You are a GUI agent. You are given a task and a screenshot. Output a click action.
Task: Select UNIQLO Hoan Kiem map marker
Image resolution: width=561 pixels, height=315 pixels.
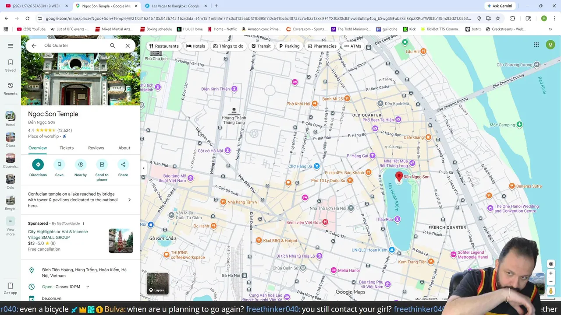pos(392,250)
